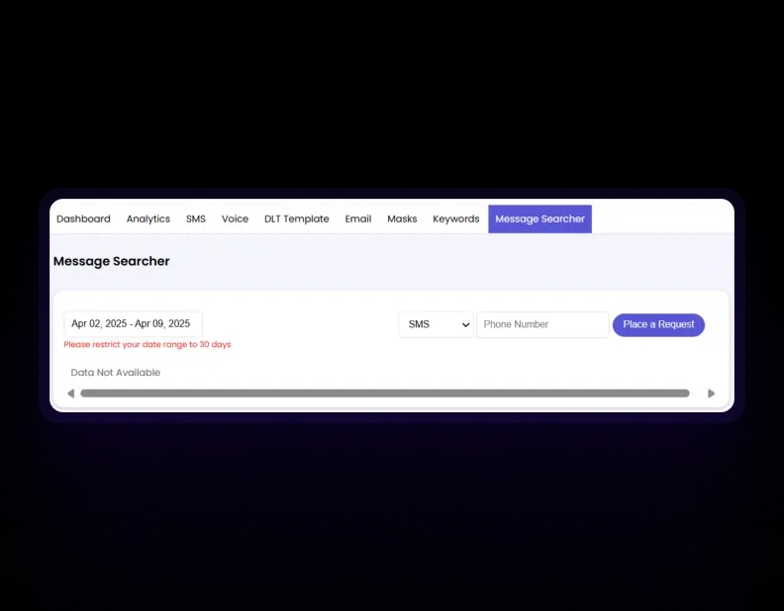Switch to the Email tab

coord(358,218)
